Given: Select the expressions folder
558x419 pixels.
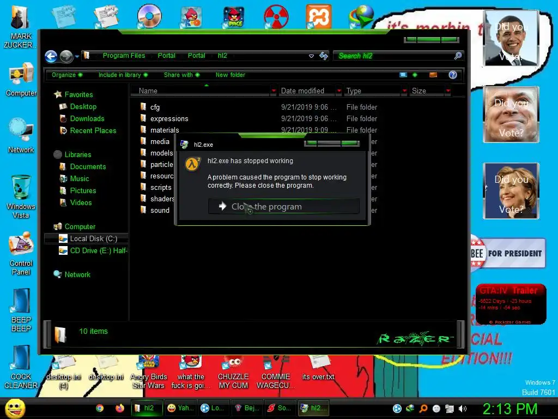Looking at the screenshot, I should 169,118.
